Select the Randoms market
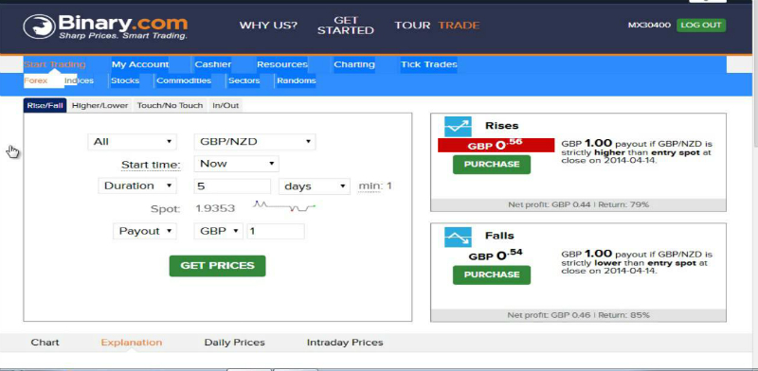758x371 pixels. (297, 80)
